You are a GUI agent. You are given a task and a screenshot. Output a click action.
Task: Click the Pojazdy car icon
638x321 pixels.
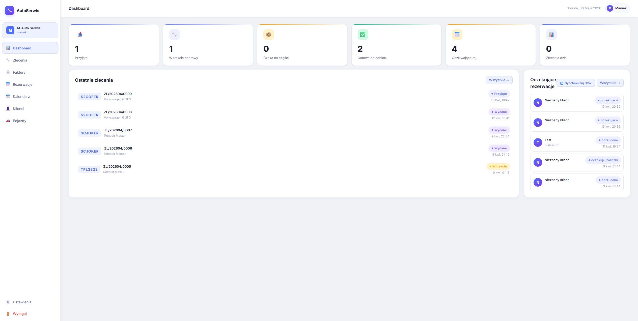(8, 121)
